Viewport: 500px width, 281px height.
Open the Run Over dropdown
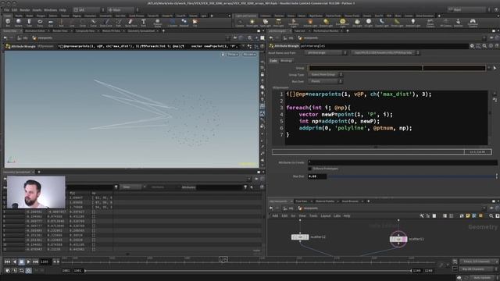pyautogui.click(x=325, y=81)
